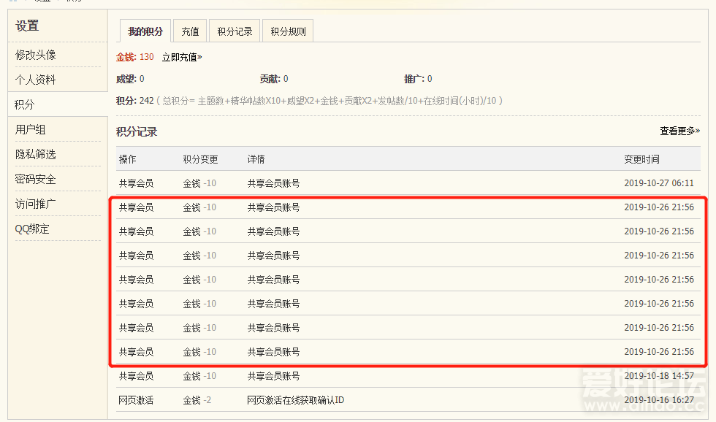Go to 个人资料 settings page

36,80
